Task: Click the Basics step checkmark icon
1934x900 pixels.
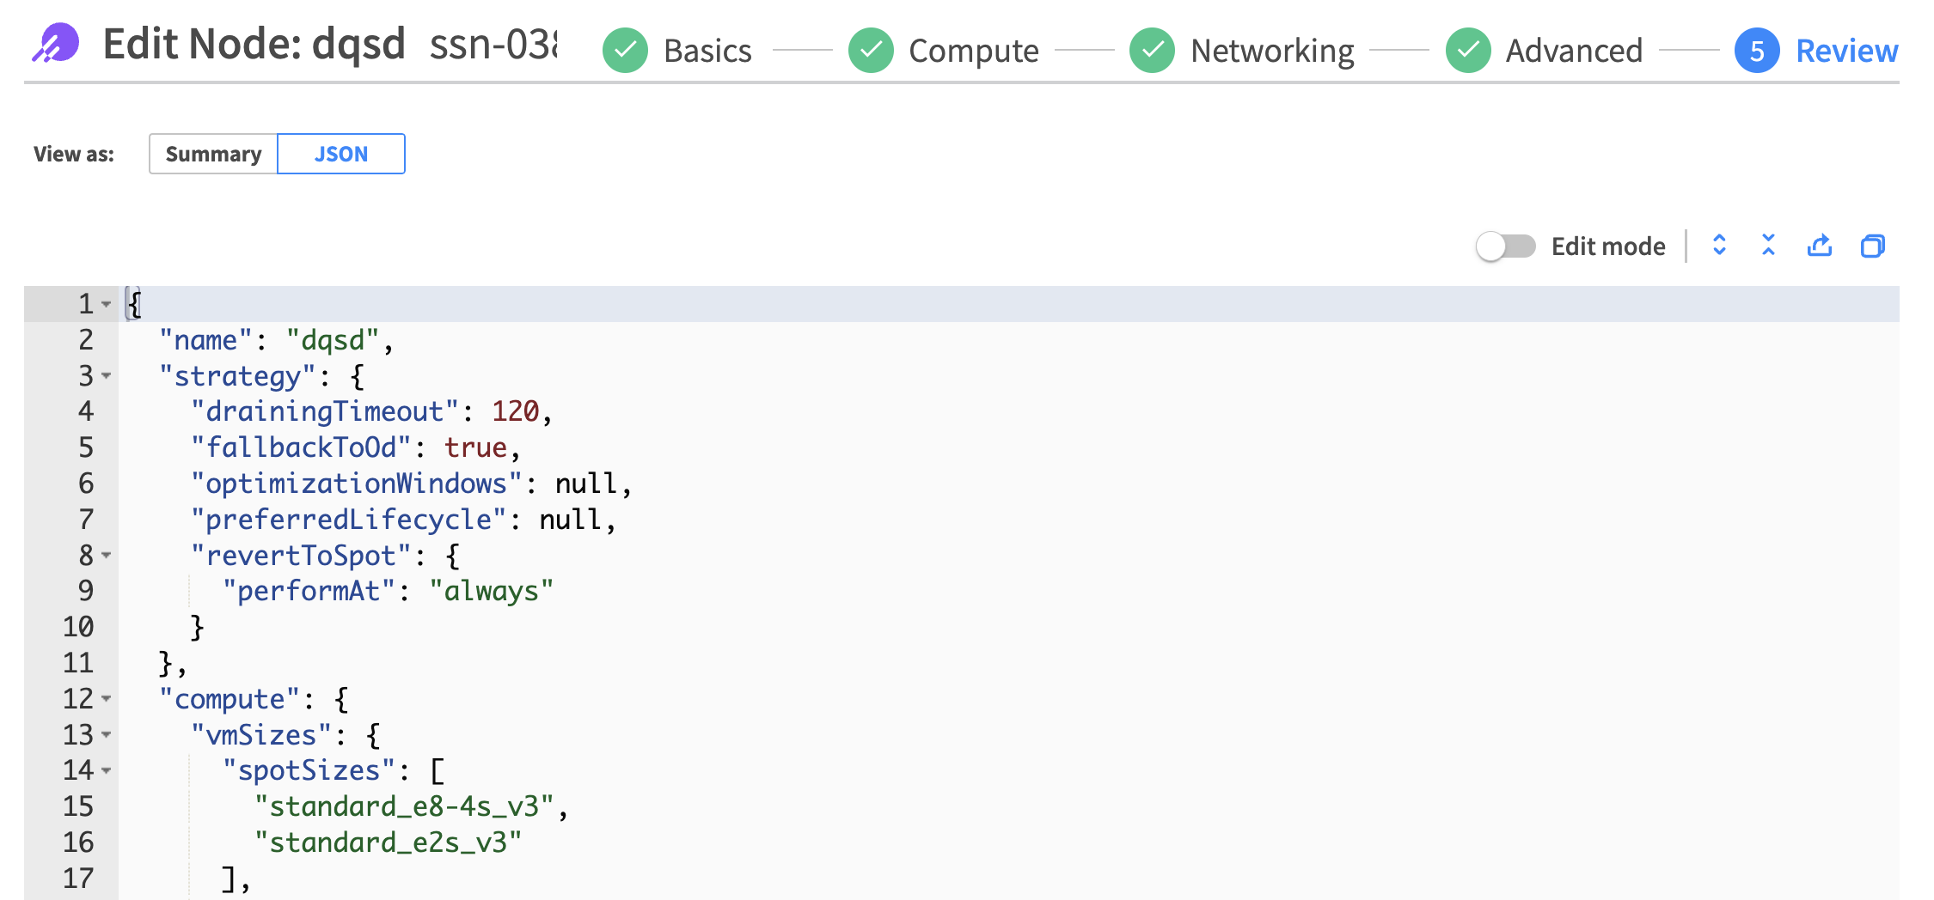Action: tap(625, 51)
